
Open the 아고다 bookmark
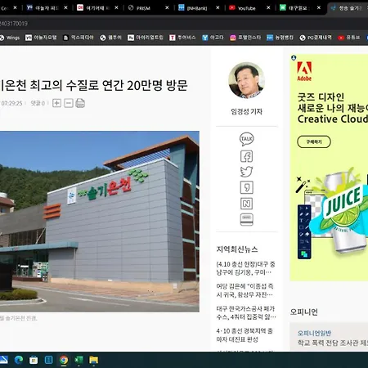pyautogui.click(x=213, y=38)
